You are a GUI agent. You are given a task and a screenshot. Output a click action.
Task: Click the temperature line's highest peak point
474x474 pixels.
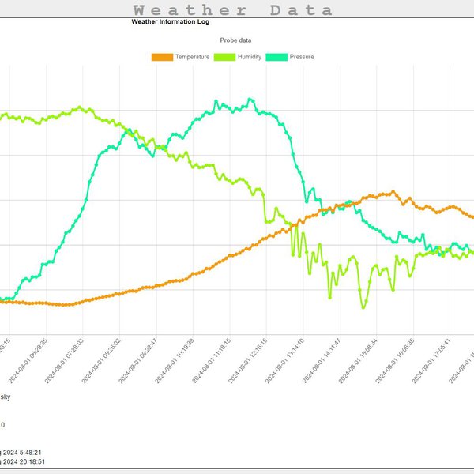click(393, 191)
